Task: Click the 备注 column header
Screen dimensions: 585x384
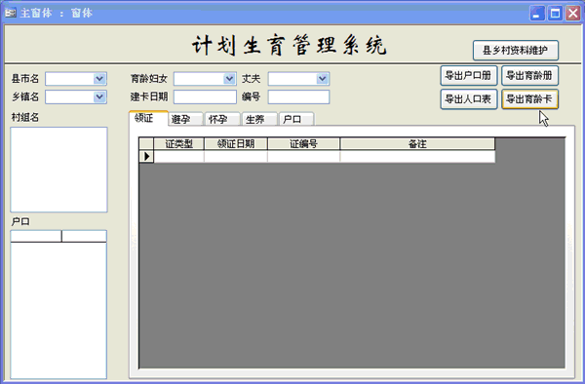Action: pyautogui.click(x=417, y=144)
